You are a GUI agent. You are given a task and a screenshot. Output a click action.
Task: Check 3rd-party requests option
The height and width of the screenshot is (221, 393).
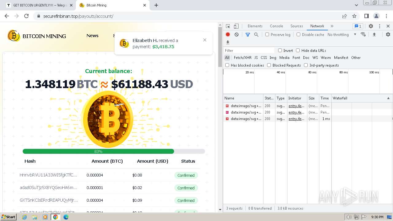click(x=306, y=65)
